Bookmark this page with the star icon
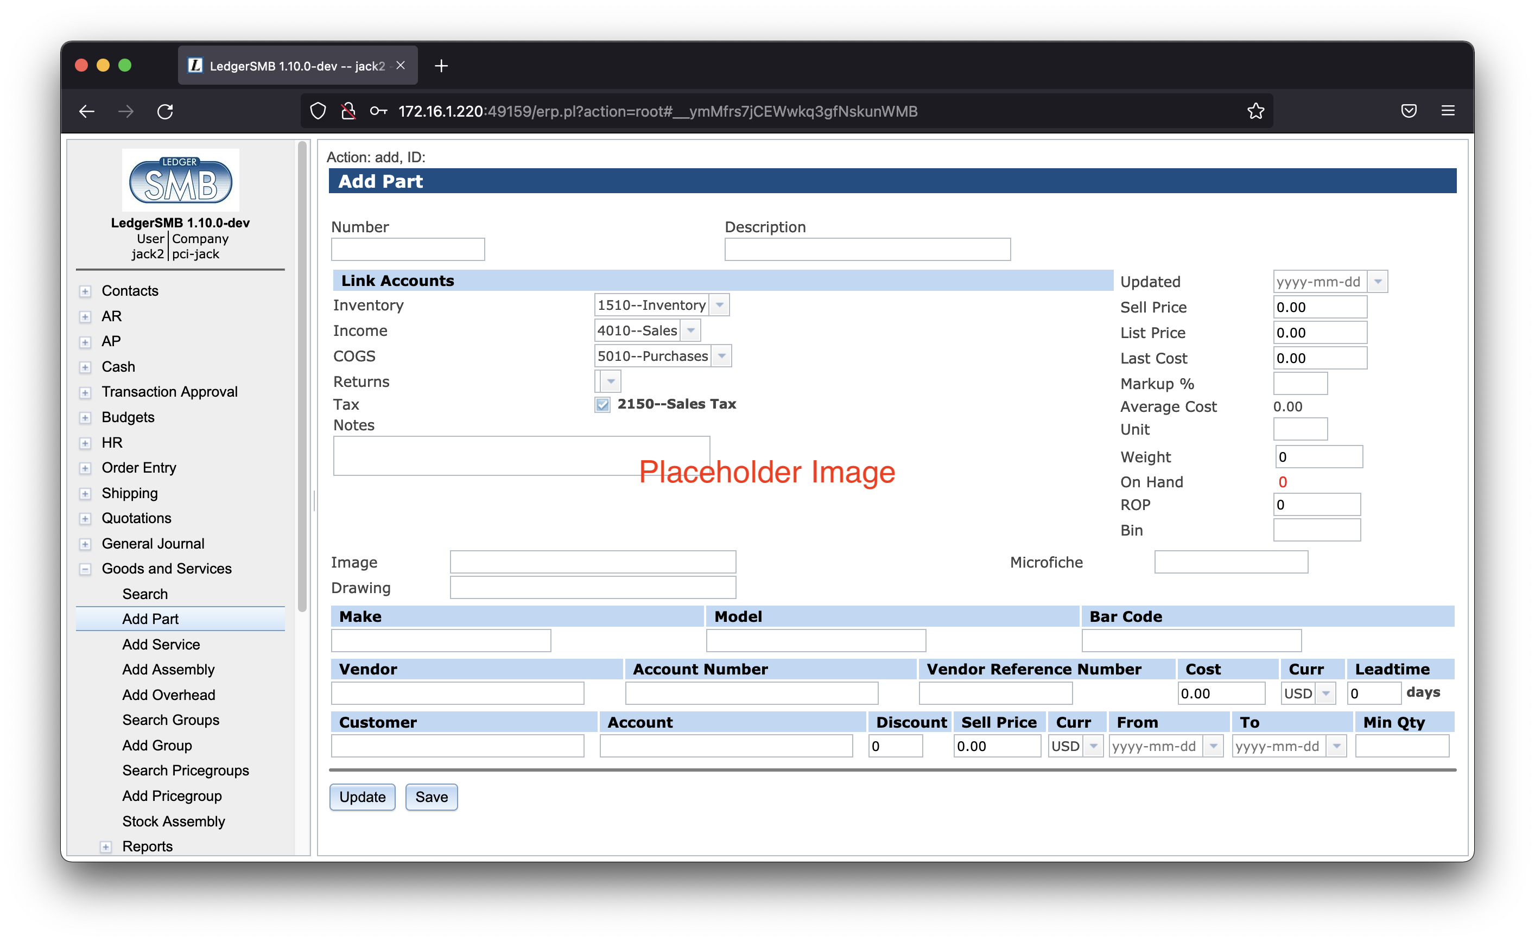 (x=1255, y=112)
